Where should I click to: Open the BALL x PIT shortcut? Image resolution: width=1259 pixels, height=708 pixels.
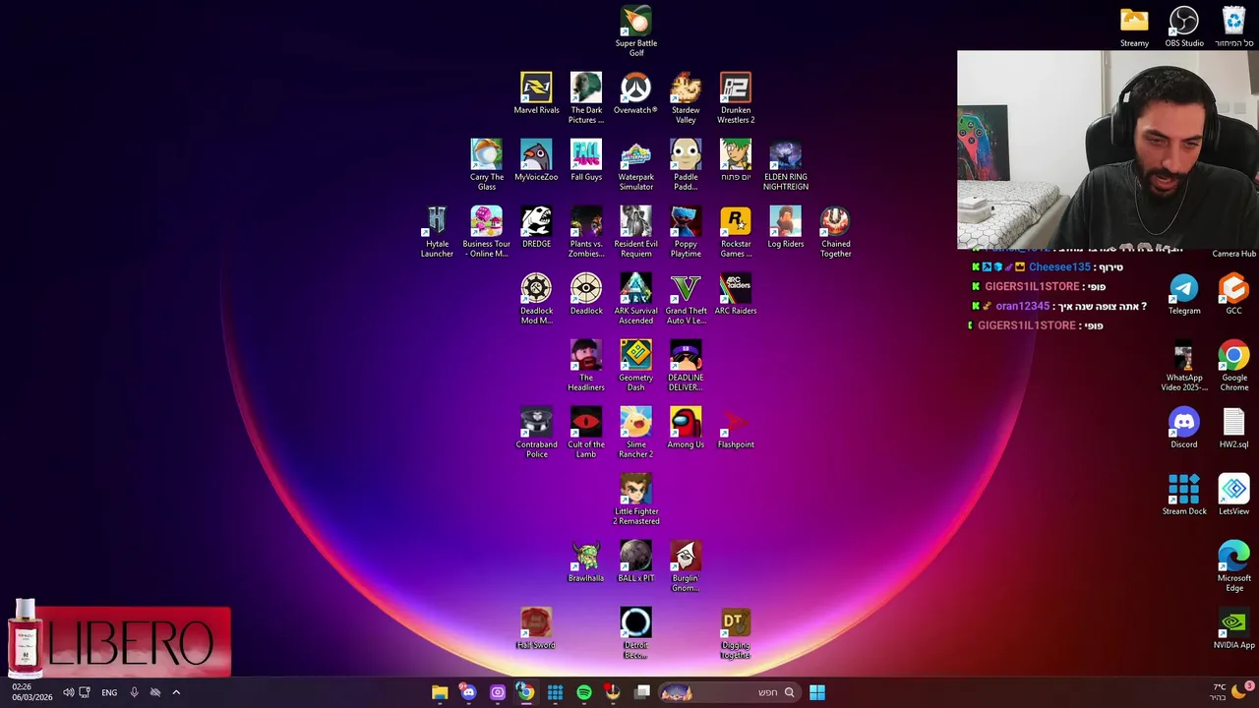pos(635,561)
